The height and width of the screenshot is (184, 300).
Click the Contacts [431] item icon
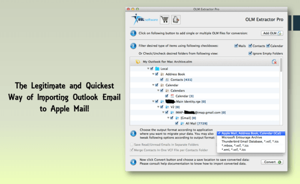click(x=167, y=79)
